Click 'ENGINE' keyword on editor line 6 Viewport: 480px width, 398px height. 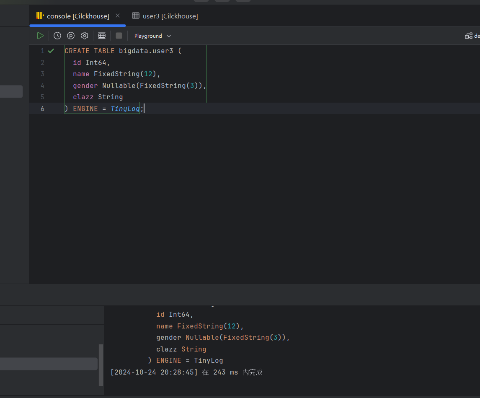point(85,109)
